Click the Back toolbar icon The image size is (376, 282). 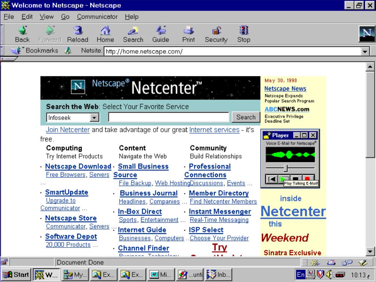click(x=22, y=31)
